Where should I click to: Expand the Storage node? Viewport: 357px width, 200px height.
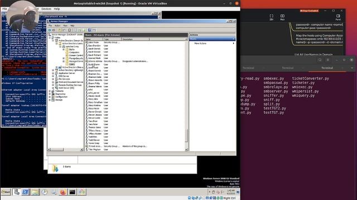(50, 100)
